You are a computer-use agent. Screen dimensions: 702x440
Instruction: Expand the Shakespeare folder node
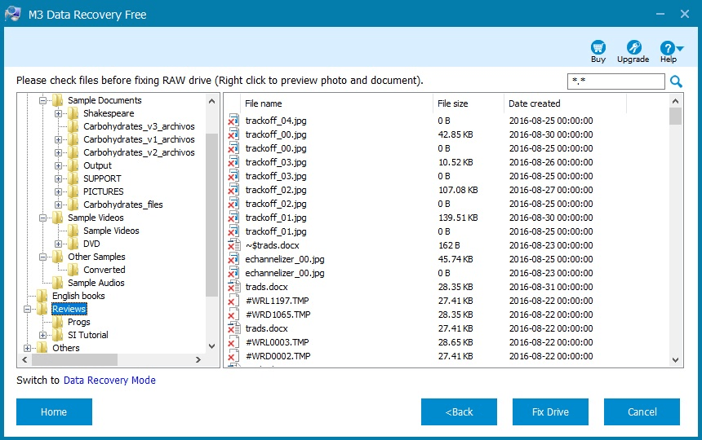tap(58, 113)
